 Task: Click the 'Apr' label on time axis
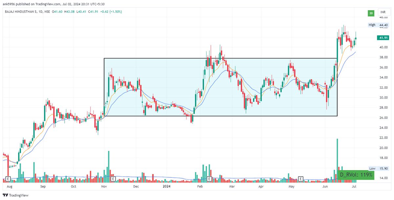(261, 186)
